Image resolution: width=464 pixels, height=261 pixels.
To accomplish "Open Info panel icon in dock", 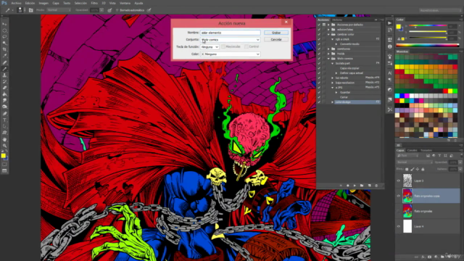I will pos(390,46).
